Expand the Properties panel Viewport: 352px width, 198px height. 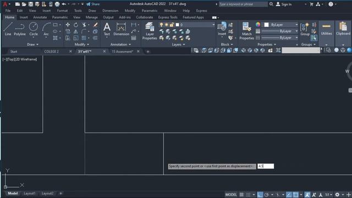(267, 45)
